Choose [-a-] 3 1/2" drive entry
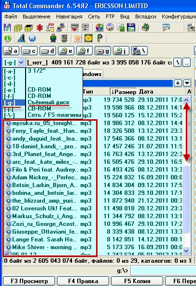Viewport: 196px width, 286px height. tap(42, 71)
